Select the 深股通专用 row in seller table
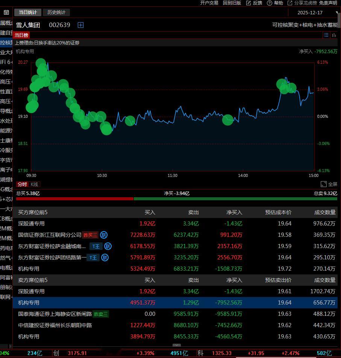This screenshot has height=358, width=341. (x=175, y=292)
